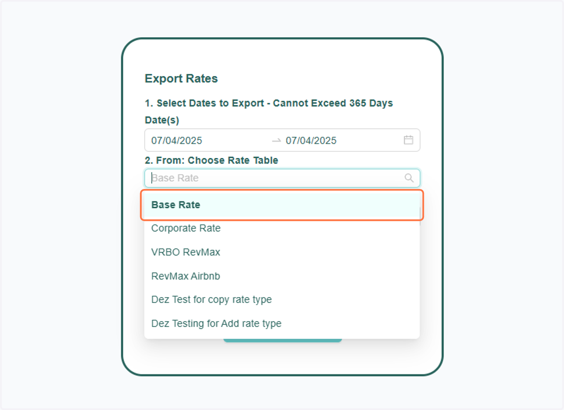Pick VRBO RevMax rate table

(x=282, y=252)
